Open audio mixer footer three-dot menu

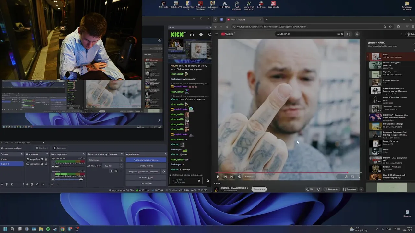tap(58, 184)
